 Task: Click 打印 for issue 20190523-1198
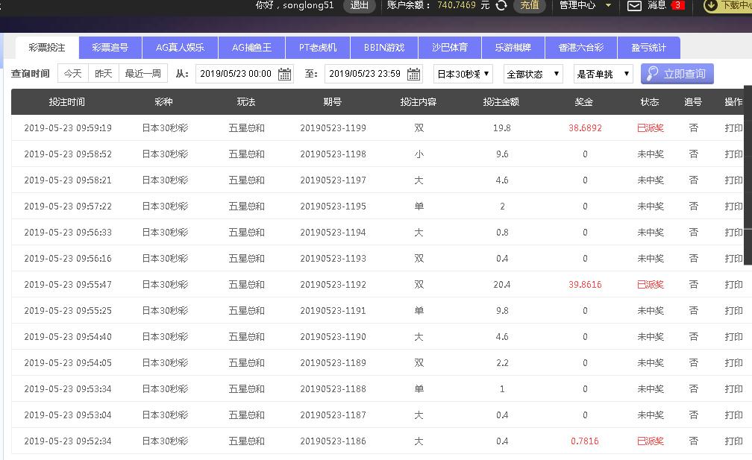click(733, 154)
